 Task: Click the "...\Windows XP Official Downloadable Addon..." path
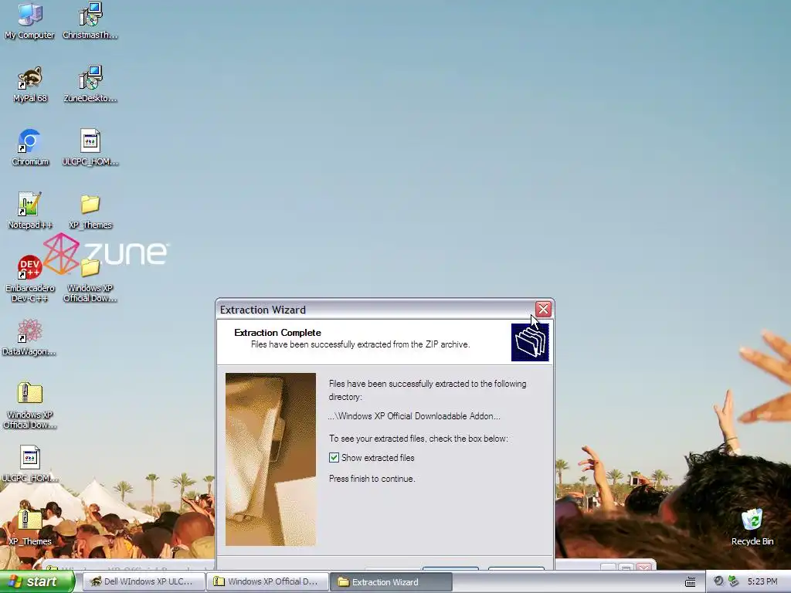[x=414, y=416]
